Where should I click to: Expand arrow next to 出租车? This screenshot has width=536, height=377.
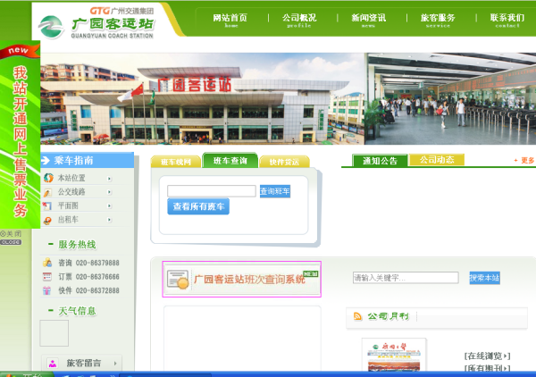pyautogui.click(x=109, y=220)
